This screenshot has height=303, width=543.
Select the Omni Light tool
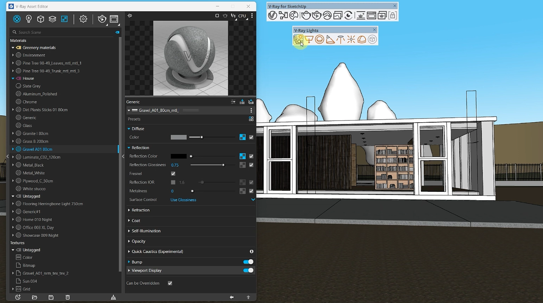(x=351, y=40)
